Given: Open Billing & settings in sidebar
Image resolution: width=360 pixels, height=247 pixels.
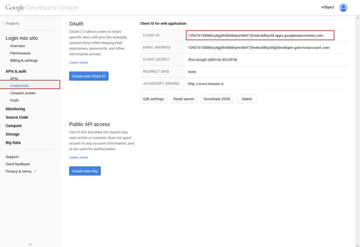Looking at the screenshot, I should [x=24, y=61].
